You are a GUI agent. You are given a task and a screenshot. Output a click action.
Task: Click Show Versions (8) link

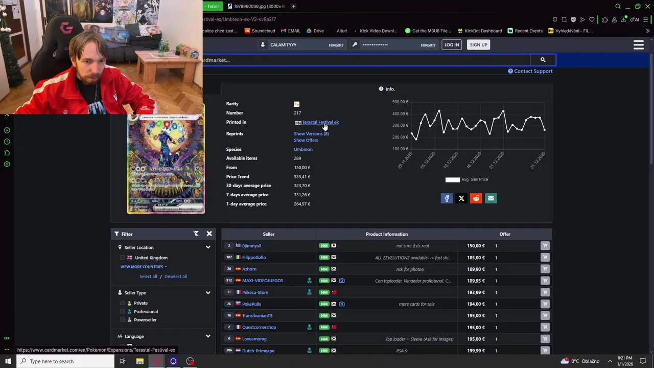(x=311, y=134)
